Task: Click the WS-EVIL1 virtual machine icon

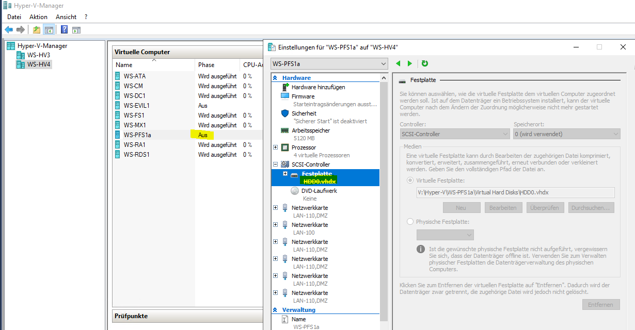Action: [118, 105]
